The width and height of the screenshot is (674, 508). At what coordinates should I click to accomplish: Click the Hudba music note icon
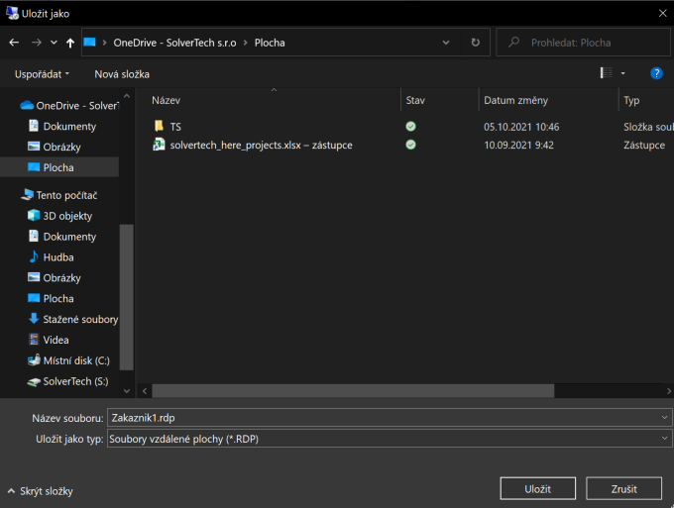(x=34, y=256)
